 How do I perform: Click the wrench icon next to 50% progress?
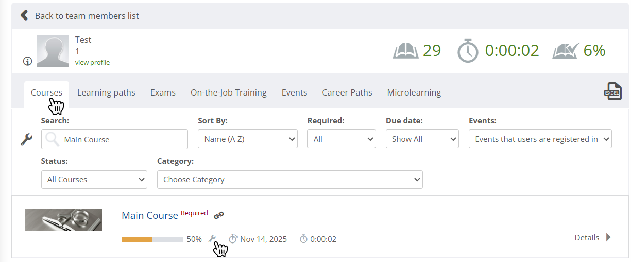click(x=212, y=238)
